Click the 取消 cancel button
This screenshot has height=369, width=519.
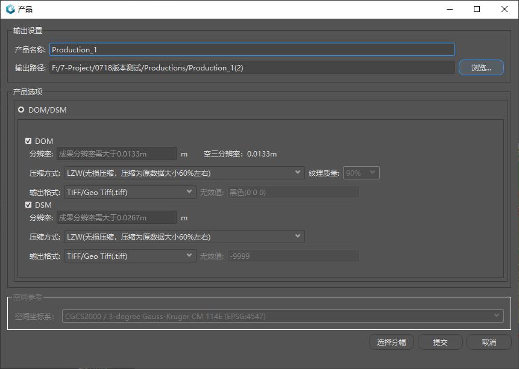coord(489,343)
